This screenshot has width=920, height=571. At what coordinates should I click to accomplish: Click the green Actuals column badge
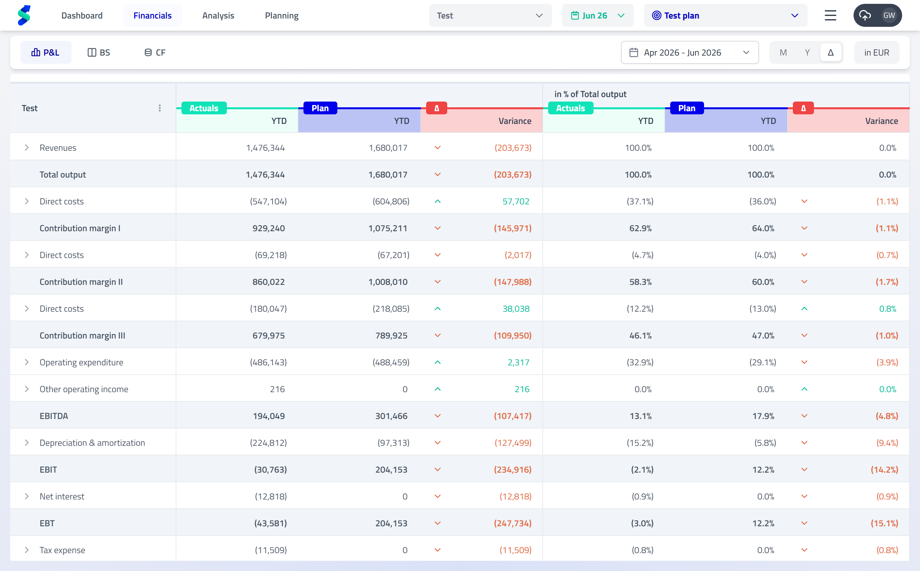(x=204, y=108)
